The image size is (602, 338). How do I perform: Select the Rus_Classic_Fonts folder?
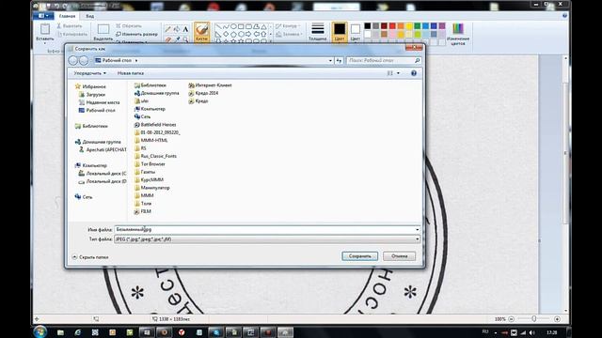coord(155,156)
